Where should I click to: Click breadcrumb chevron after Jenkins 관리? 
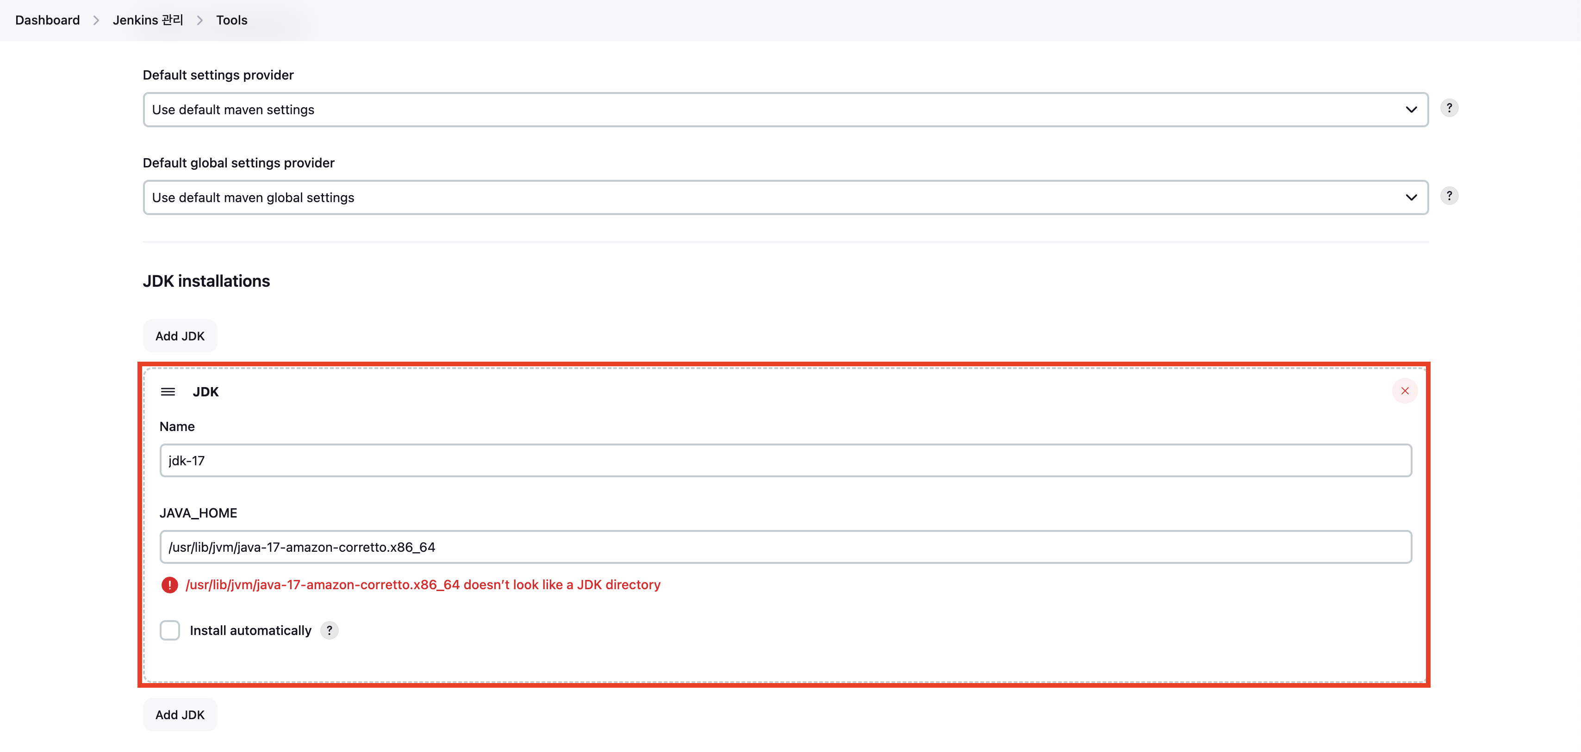point(199,20)
